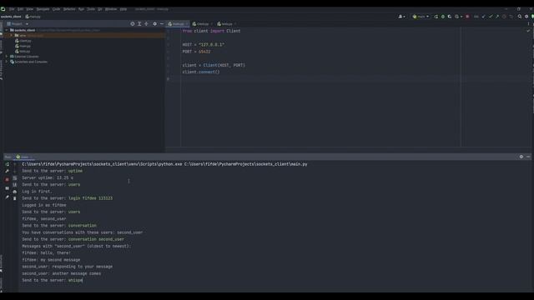This screenshot has height=300, width=534.
Task: Expand External Libraries node
Action: [7, 57]
